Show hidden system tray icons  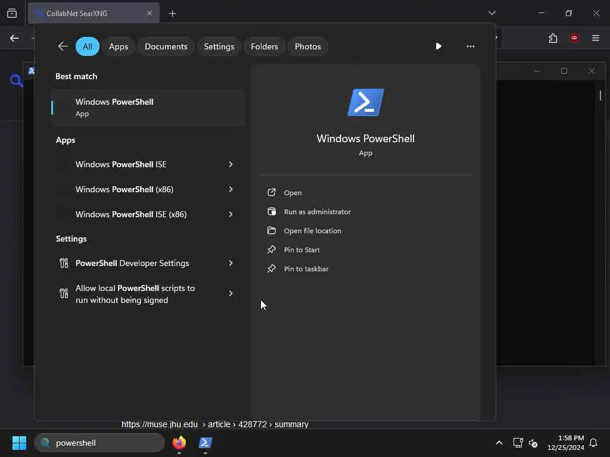(499, 443)
